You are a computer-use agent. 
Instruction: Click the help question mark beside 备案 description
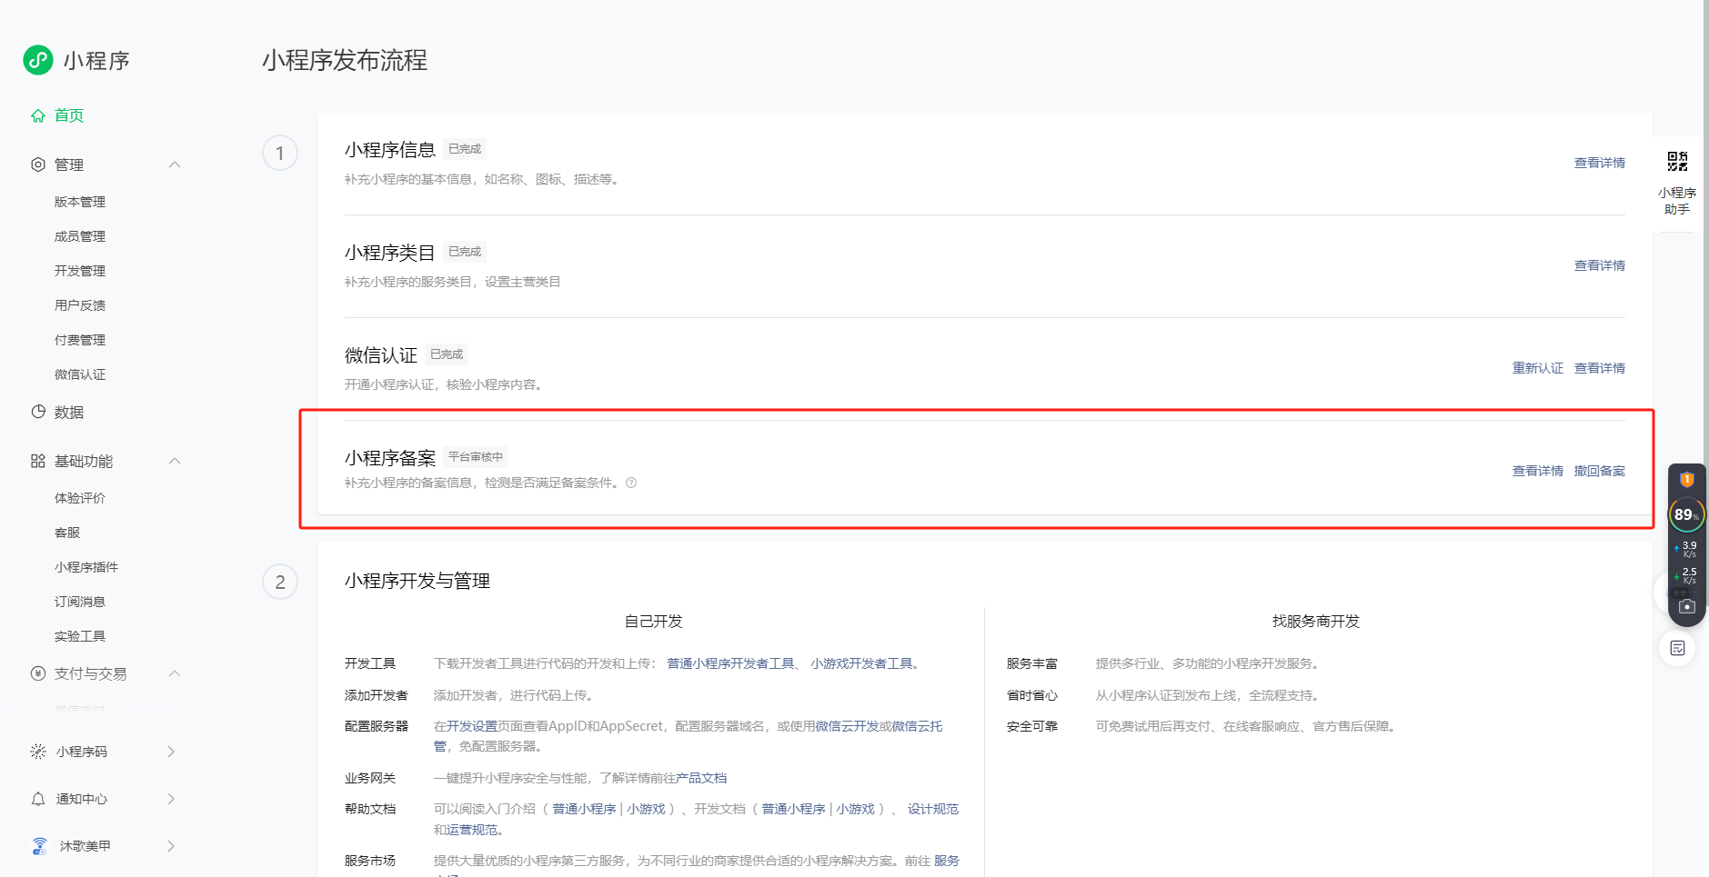coord(631,483)
